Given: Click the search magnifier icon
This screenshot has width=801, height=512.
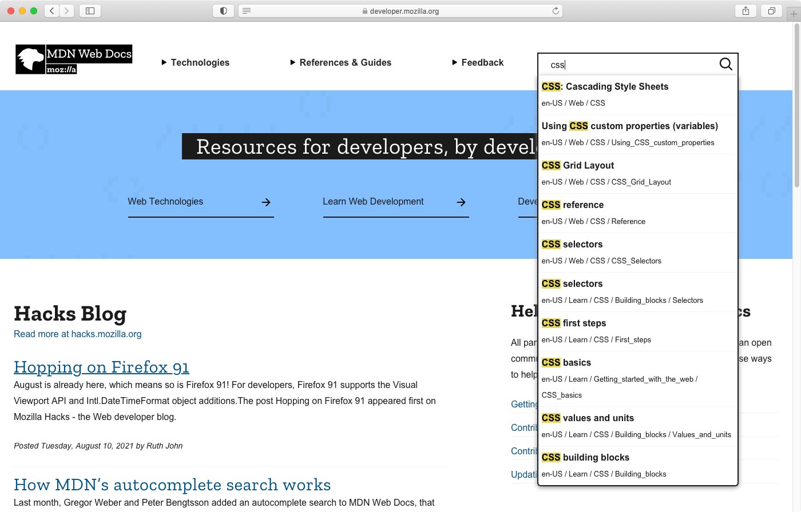Looking at the screenshot, I should 725,64.
